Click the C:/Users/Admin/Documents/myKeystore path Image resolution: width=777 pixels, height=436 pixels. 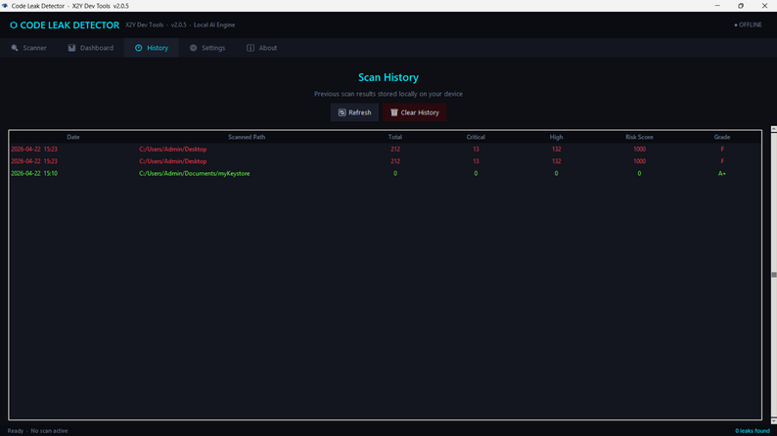click(194, 173)
